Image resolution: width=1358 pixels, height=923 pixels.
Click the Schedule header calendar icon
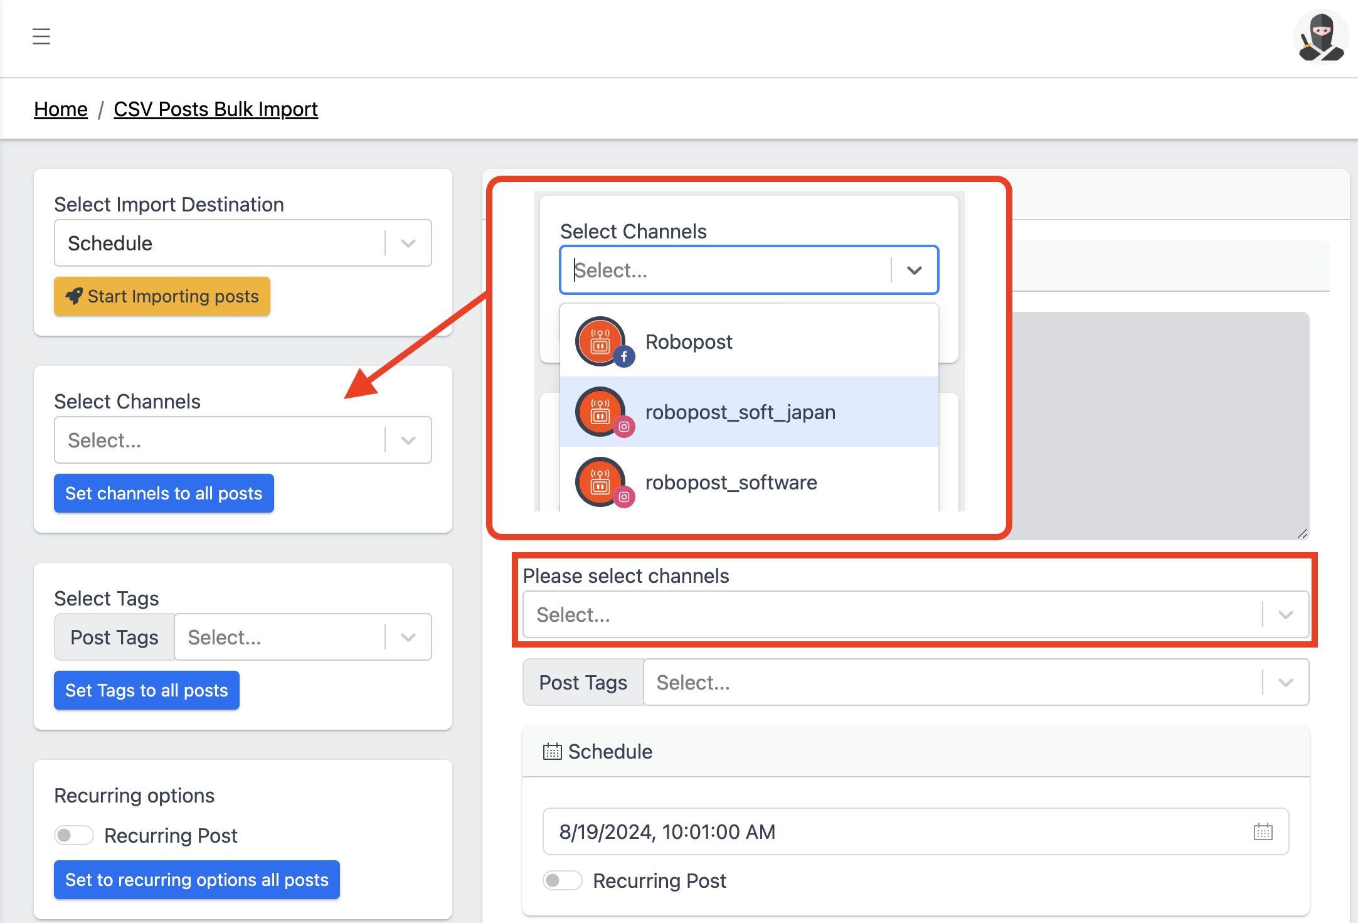[x=552, y=751]
